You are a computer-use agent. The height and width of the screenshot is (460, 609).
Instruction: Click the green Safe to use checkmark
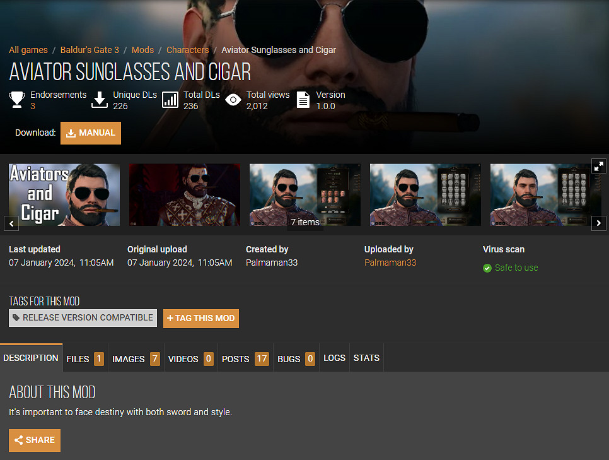487,268
